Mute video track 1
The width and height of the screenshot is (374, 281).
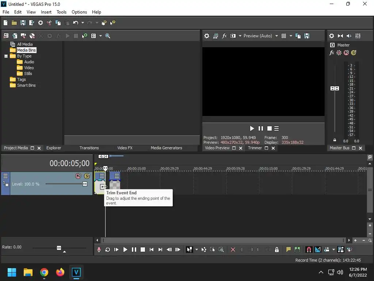point(78,176)
